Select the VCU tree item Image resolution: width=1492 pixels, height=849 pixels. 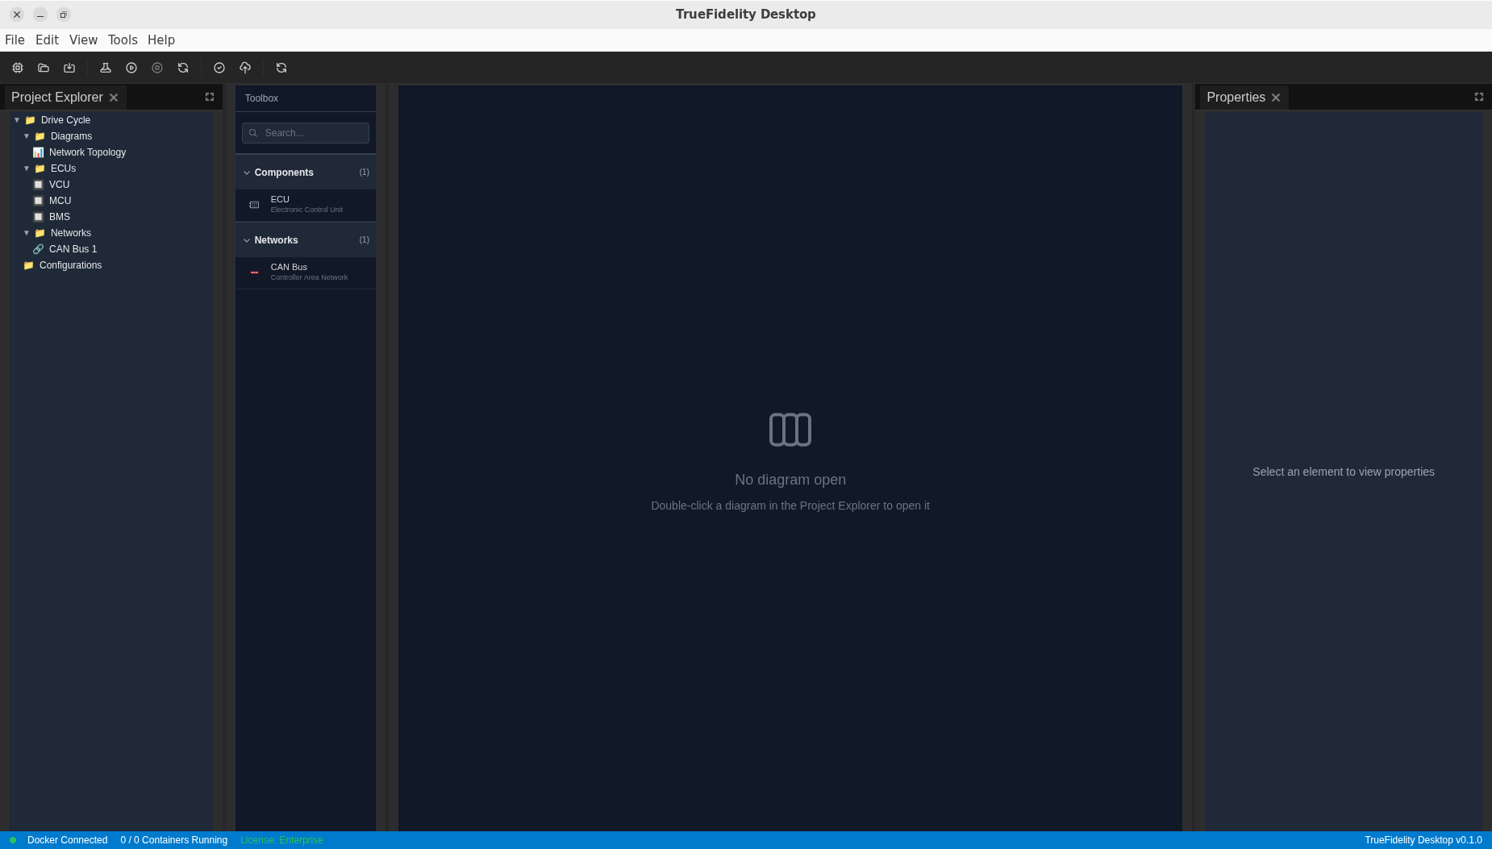[x=59, y=185]
